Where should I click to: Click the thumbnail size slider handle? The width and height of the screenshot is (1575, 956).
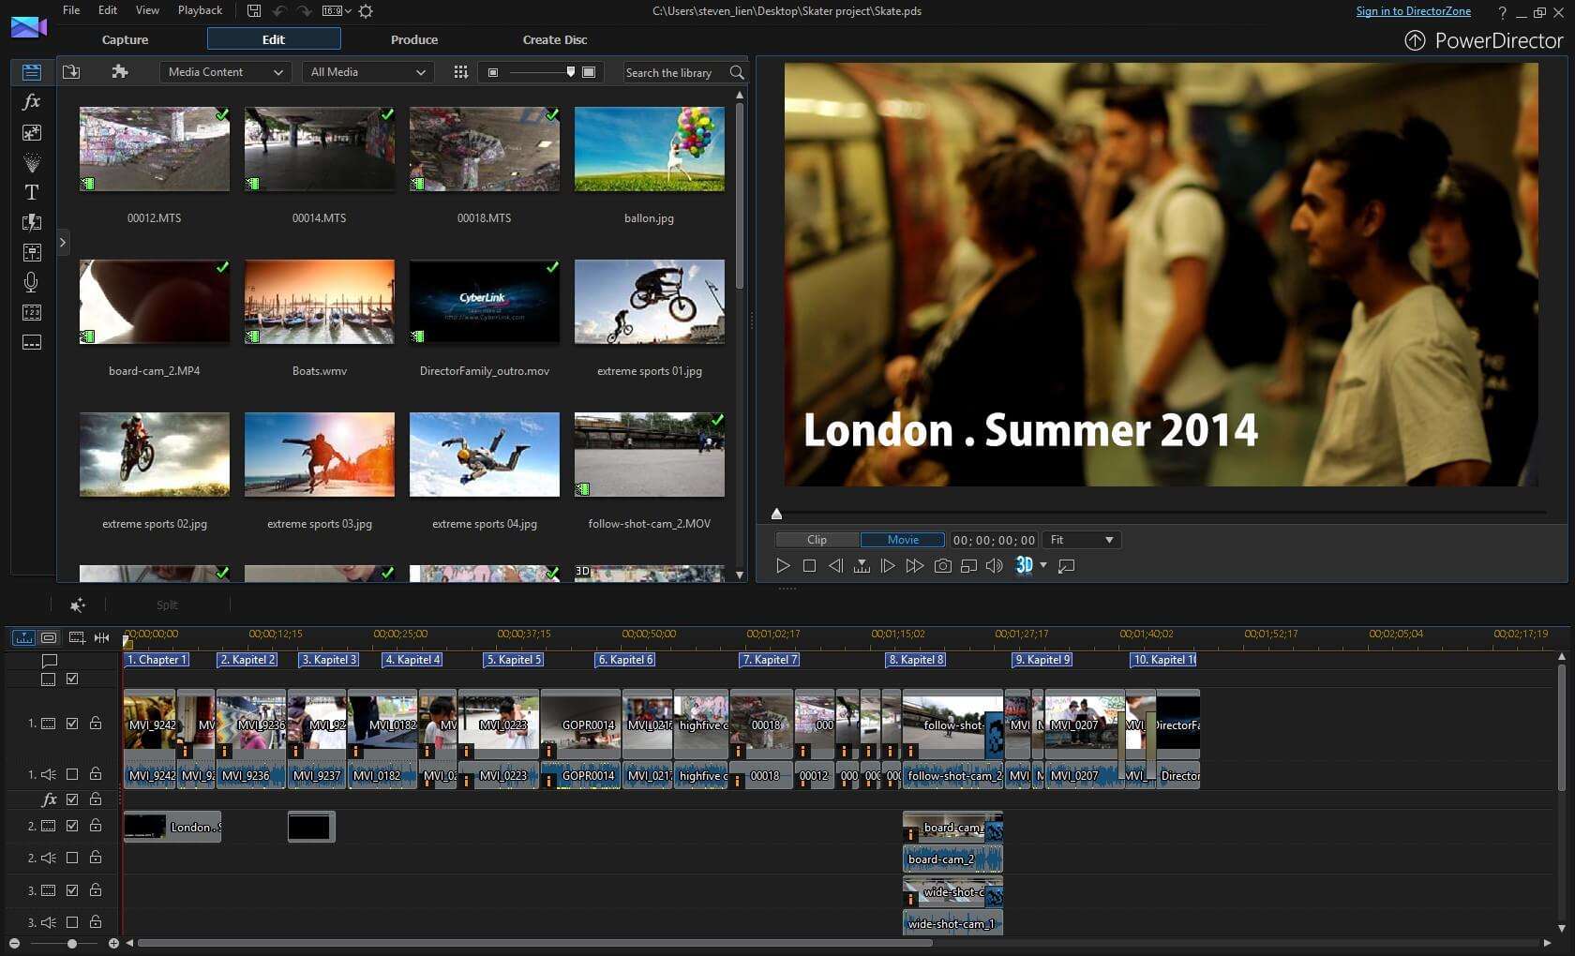pos(571,71)
